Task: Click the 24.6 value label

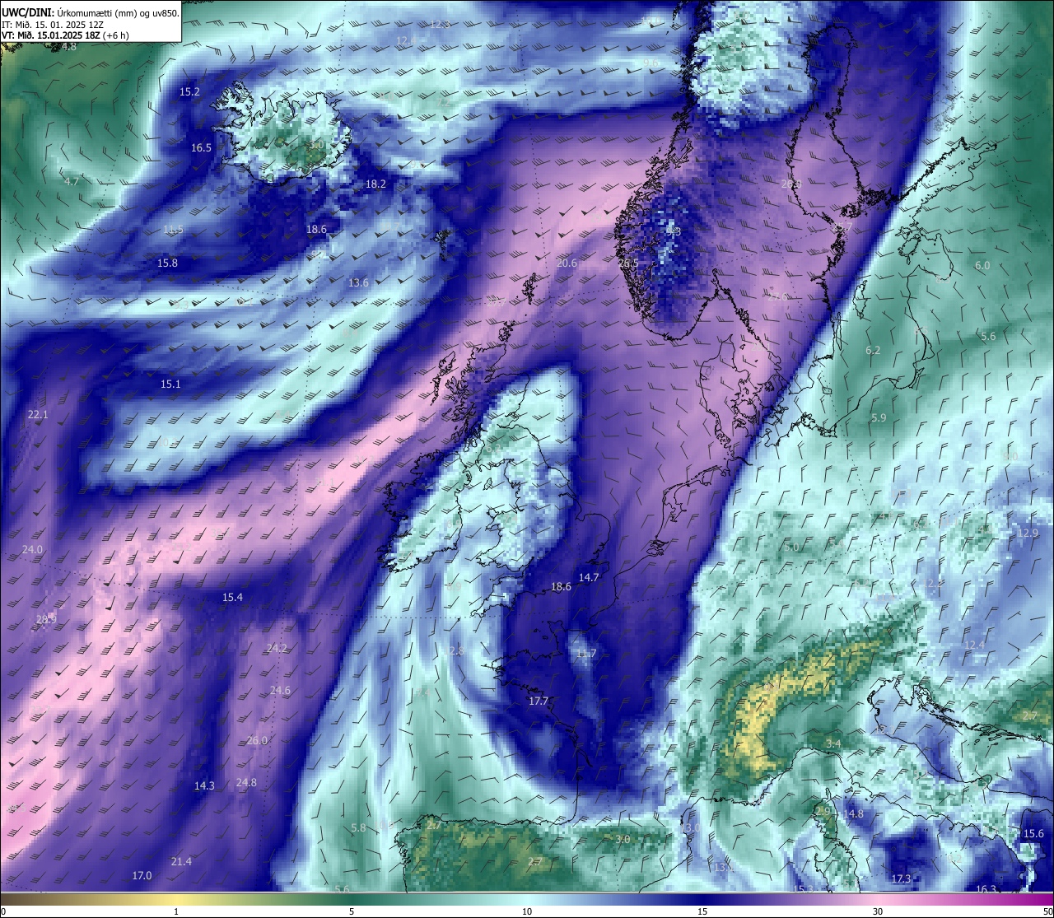Action: pos(280,691)
